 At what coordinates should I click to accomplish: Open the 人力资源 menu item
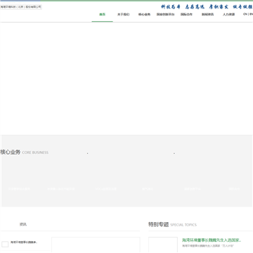(228, 15)
